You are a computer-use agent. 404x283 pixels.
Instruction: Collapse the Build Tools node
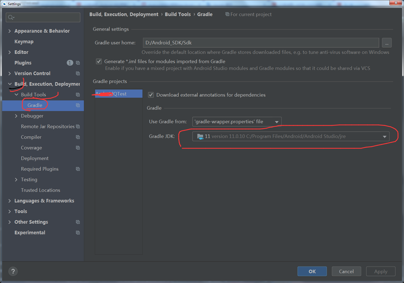click(16, 95)
